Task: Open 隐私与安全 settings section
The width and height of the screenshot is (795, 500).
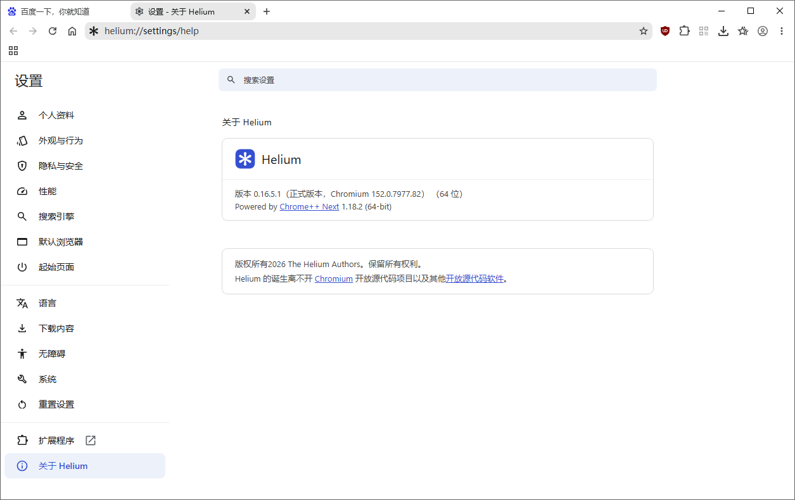Action: point(84,166)
